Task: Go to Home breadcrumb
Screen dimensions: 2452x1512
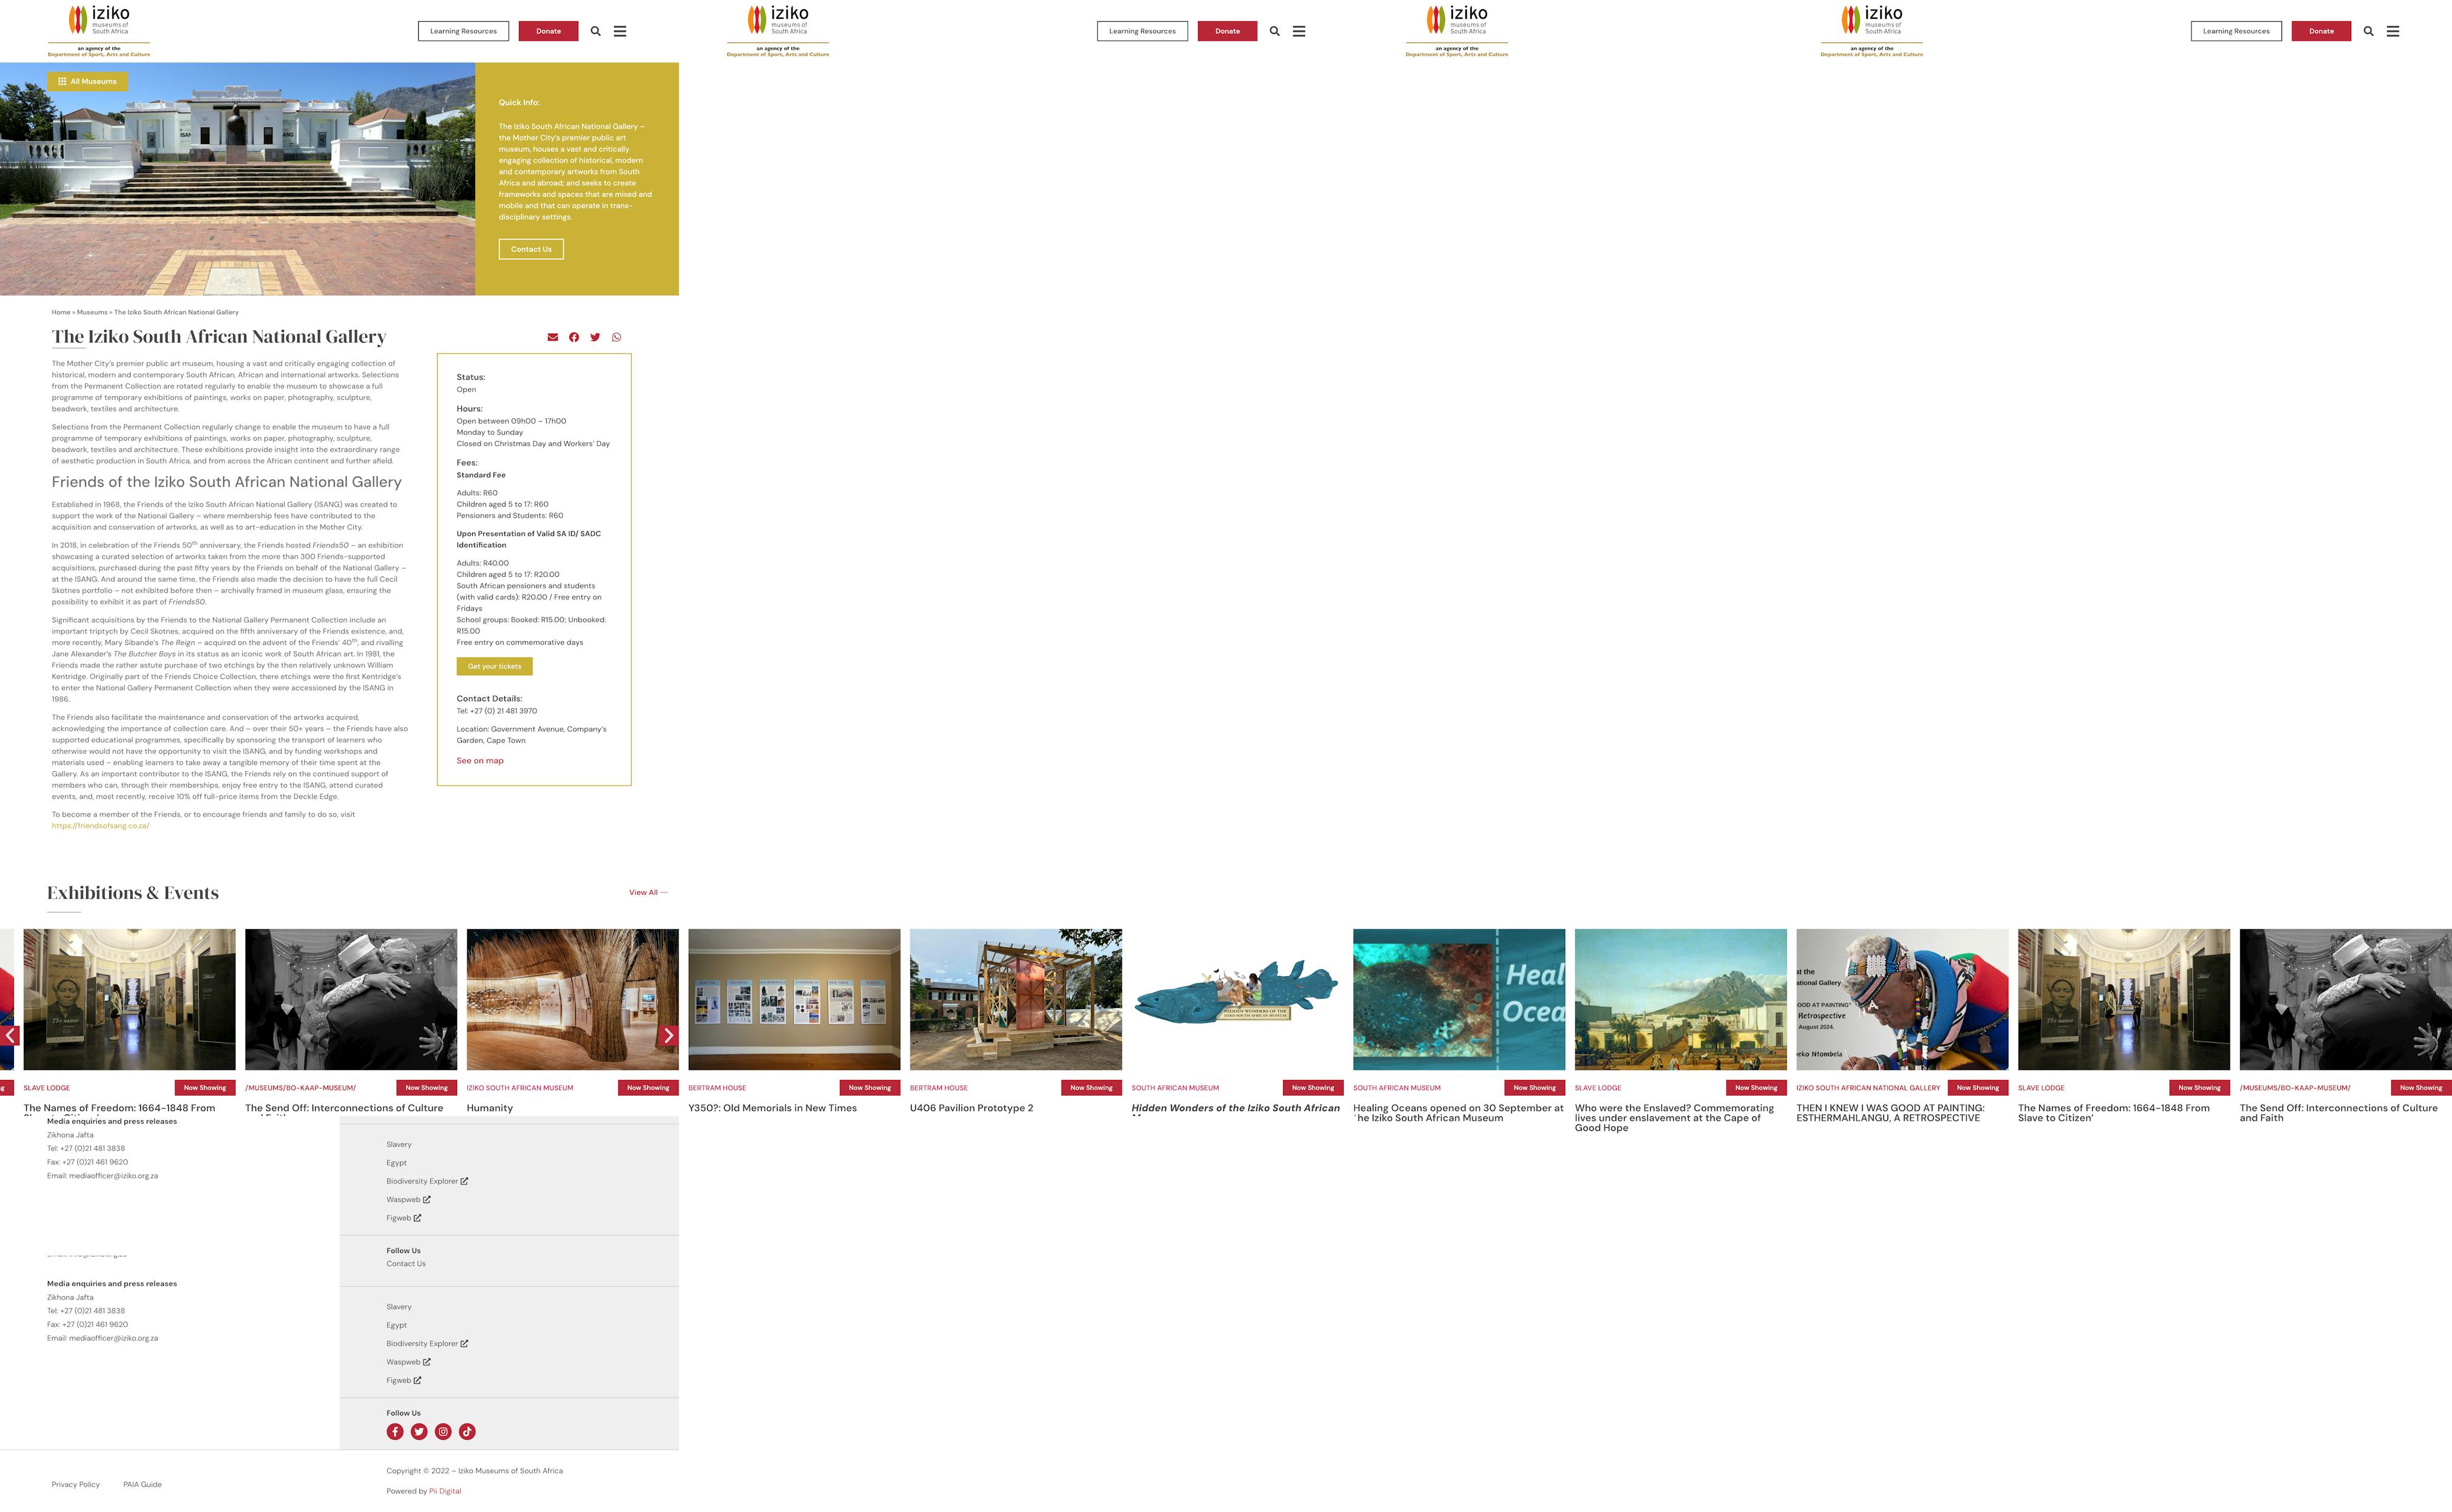Action: pyautogui.click(x=61, y=312)
